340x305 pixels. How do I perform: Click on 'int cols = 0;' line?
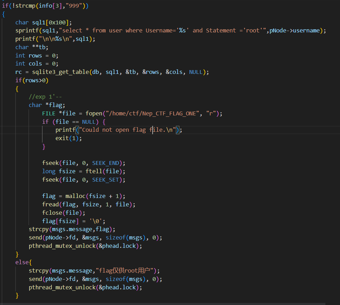tap(37, 64)
